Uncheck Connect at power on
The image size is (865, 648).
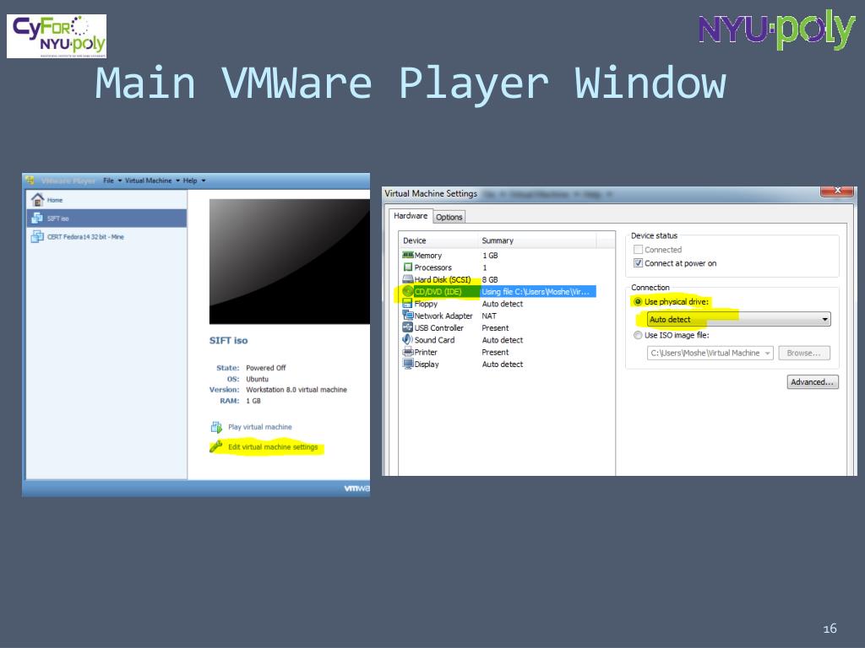point(639,263)
